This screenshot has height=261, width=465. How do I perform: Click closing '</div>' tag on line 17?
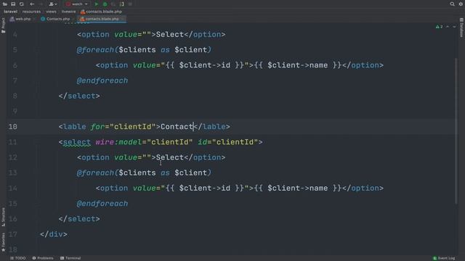point(54,234)
